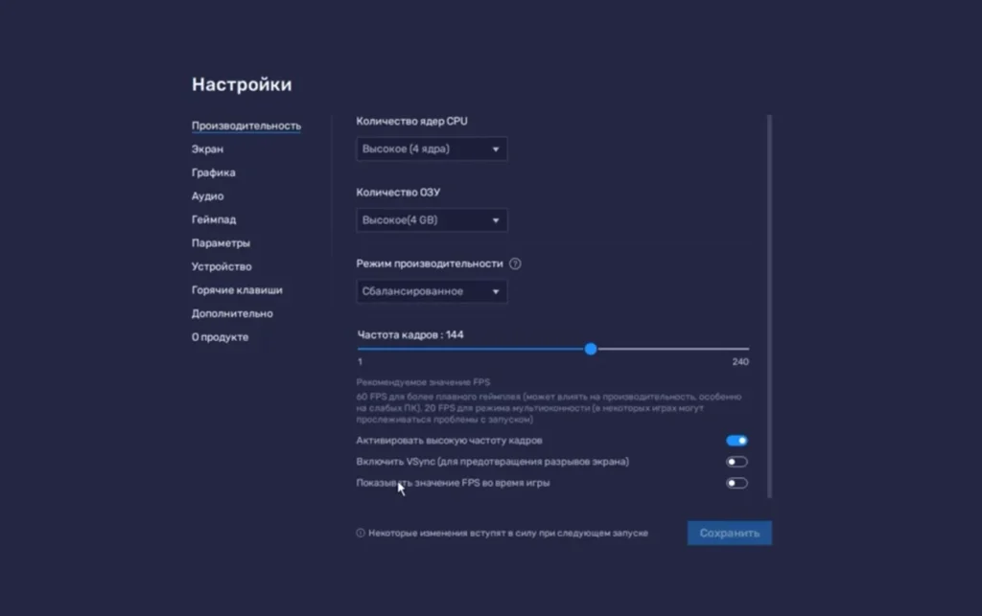Select the Параметры sidebar item
This screenshot has height=616, width=982.
point(221,243)
